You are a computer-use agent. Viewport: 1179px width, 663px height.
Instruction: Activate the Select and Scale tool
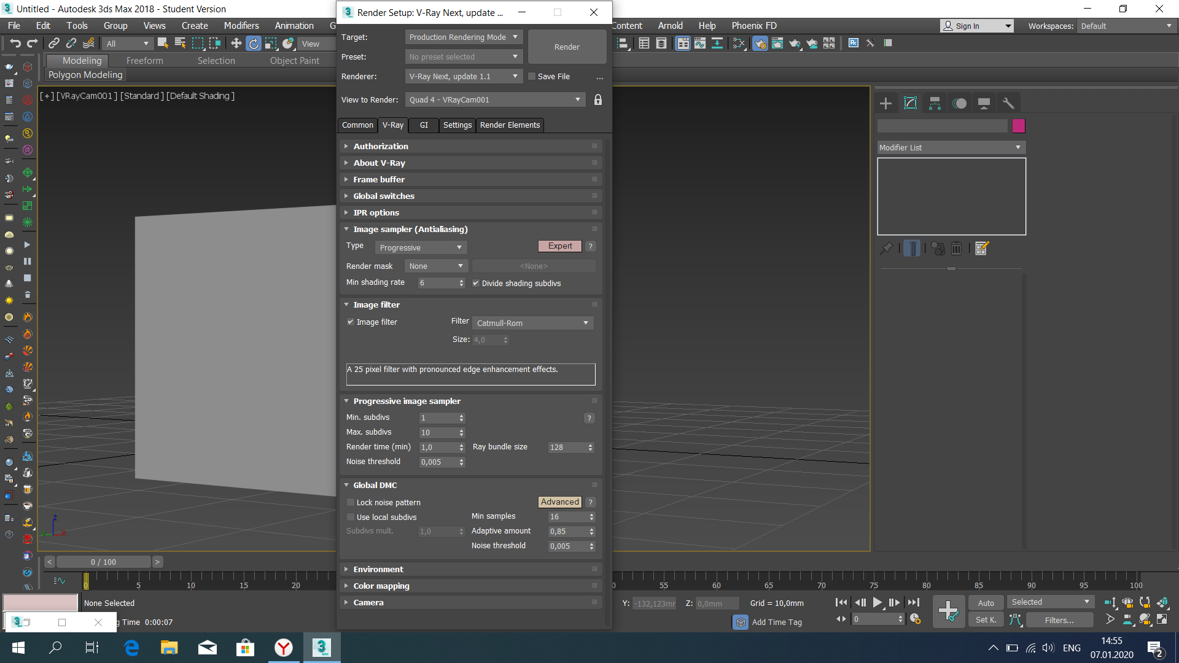[270, 43]
